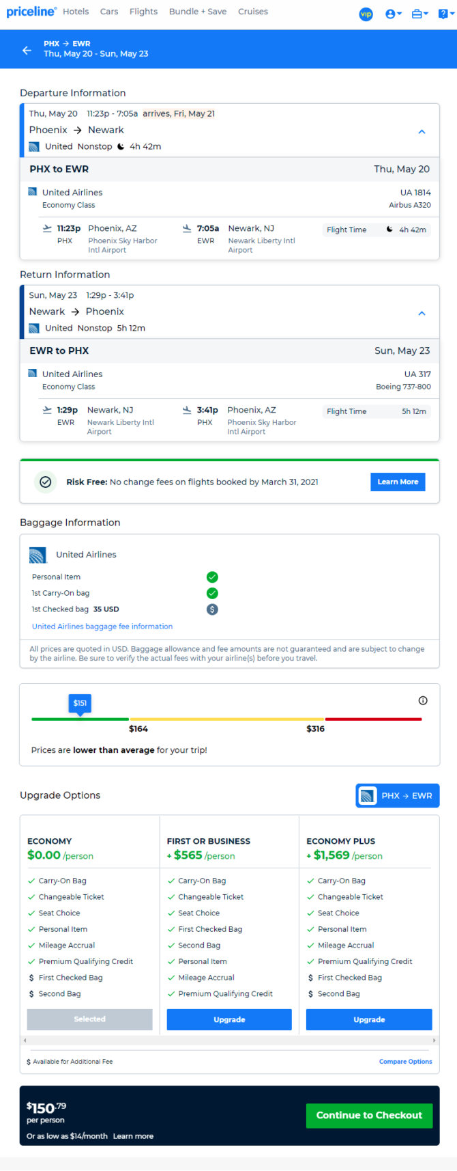
Task: Click the back arrow in the blue header
Action: click(27, 50)
